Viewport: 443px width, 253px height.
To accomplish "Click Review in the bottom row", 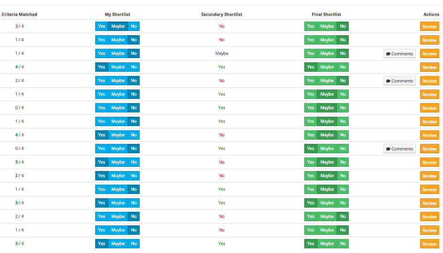I will pos(429,244).
